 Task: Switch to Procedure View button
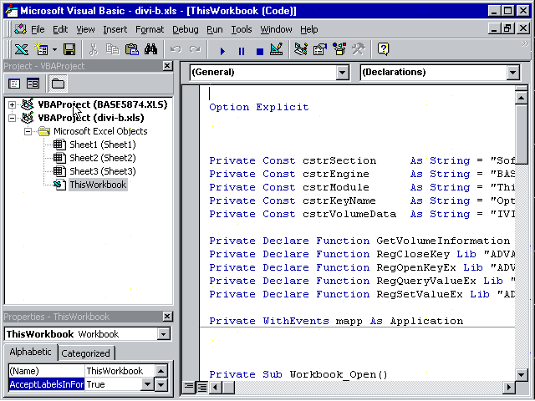[x=188, y=387]
